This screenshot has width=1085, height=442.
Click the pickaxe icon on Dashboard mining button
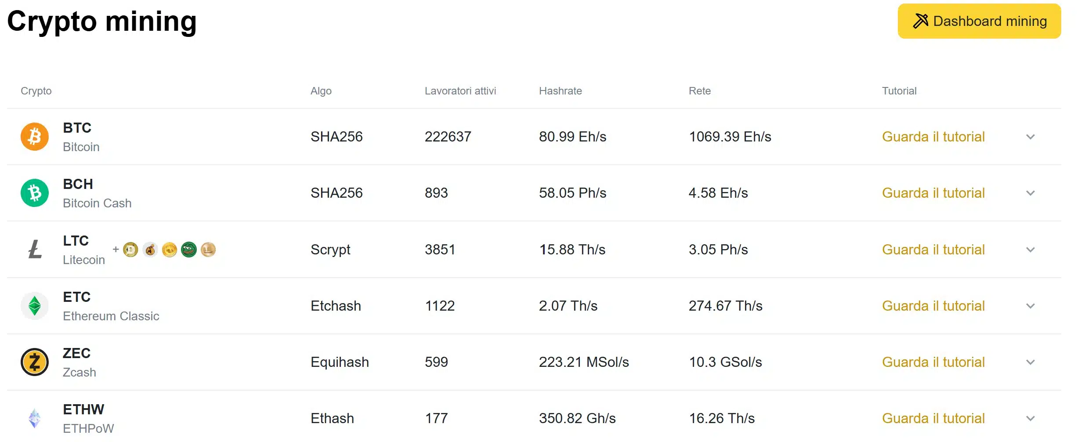click(x=922, y=20)
